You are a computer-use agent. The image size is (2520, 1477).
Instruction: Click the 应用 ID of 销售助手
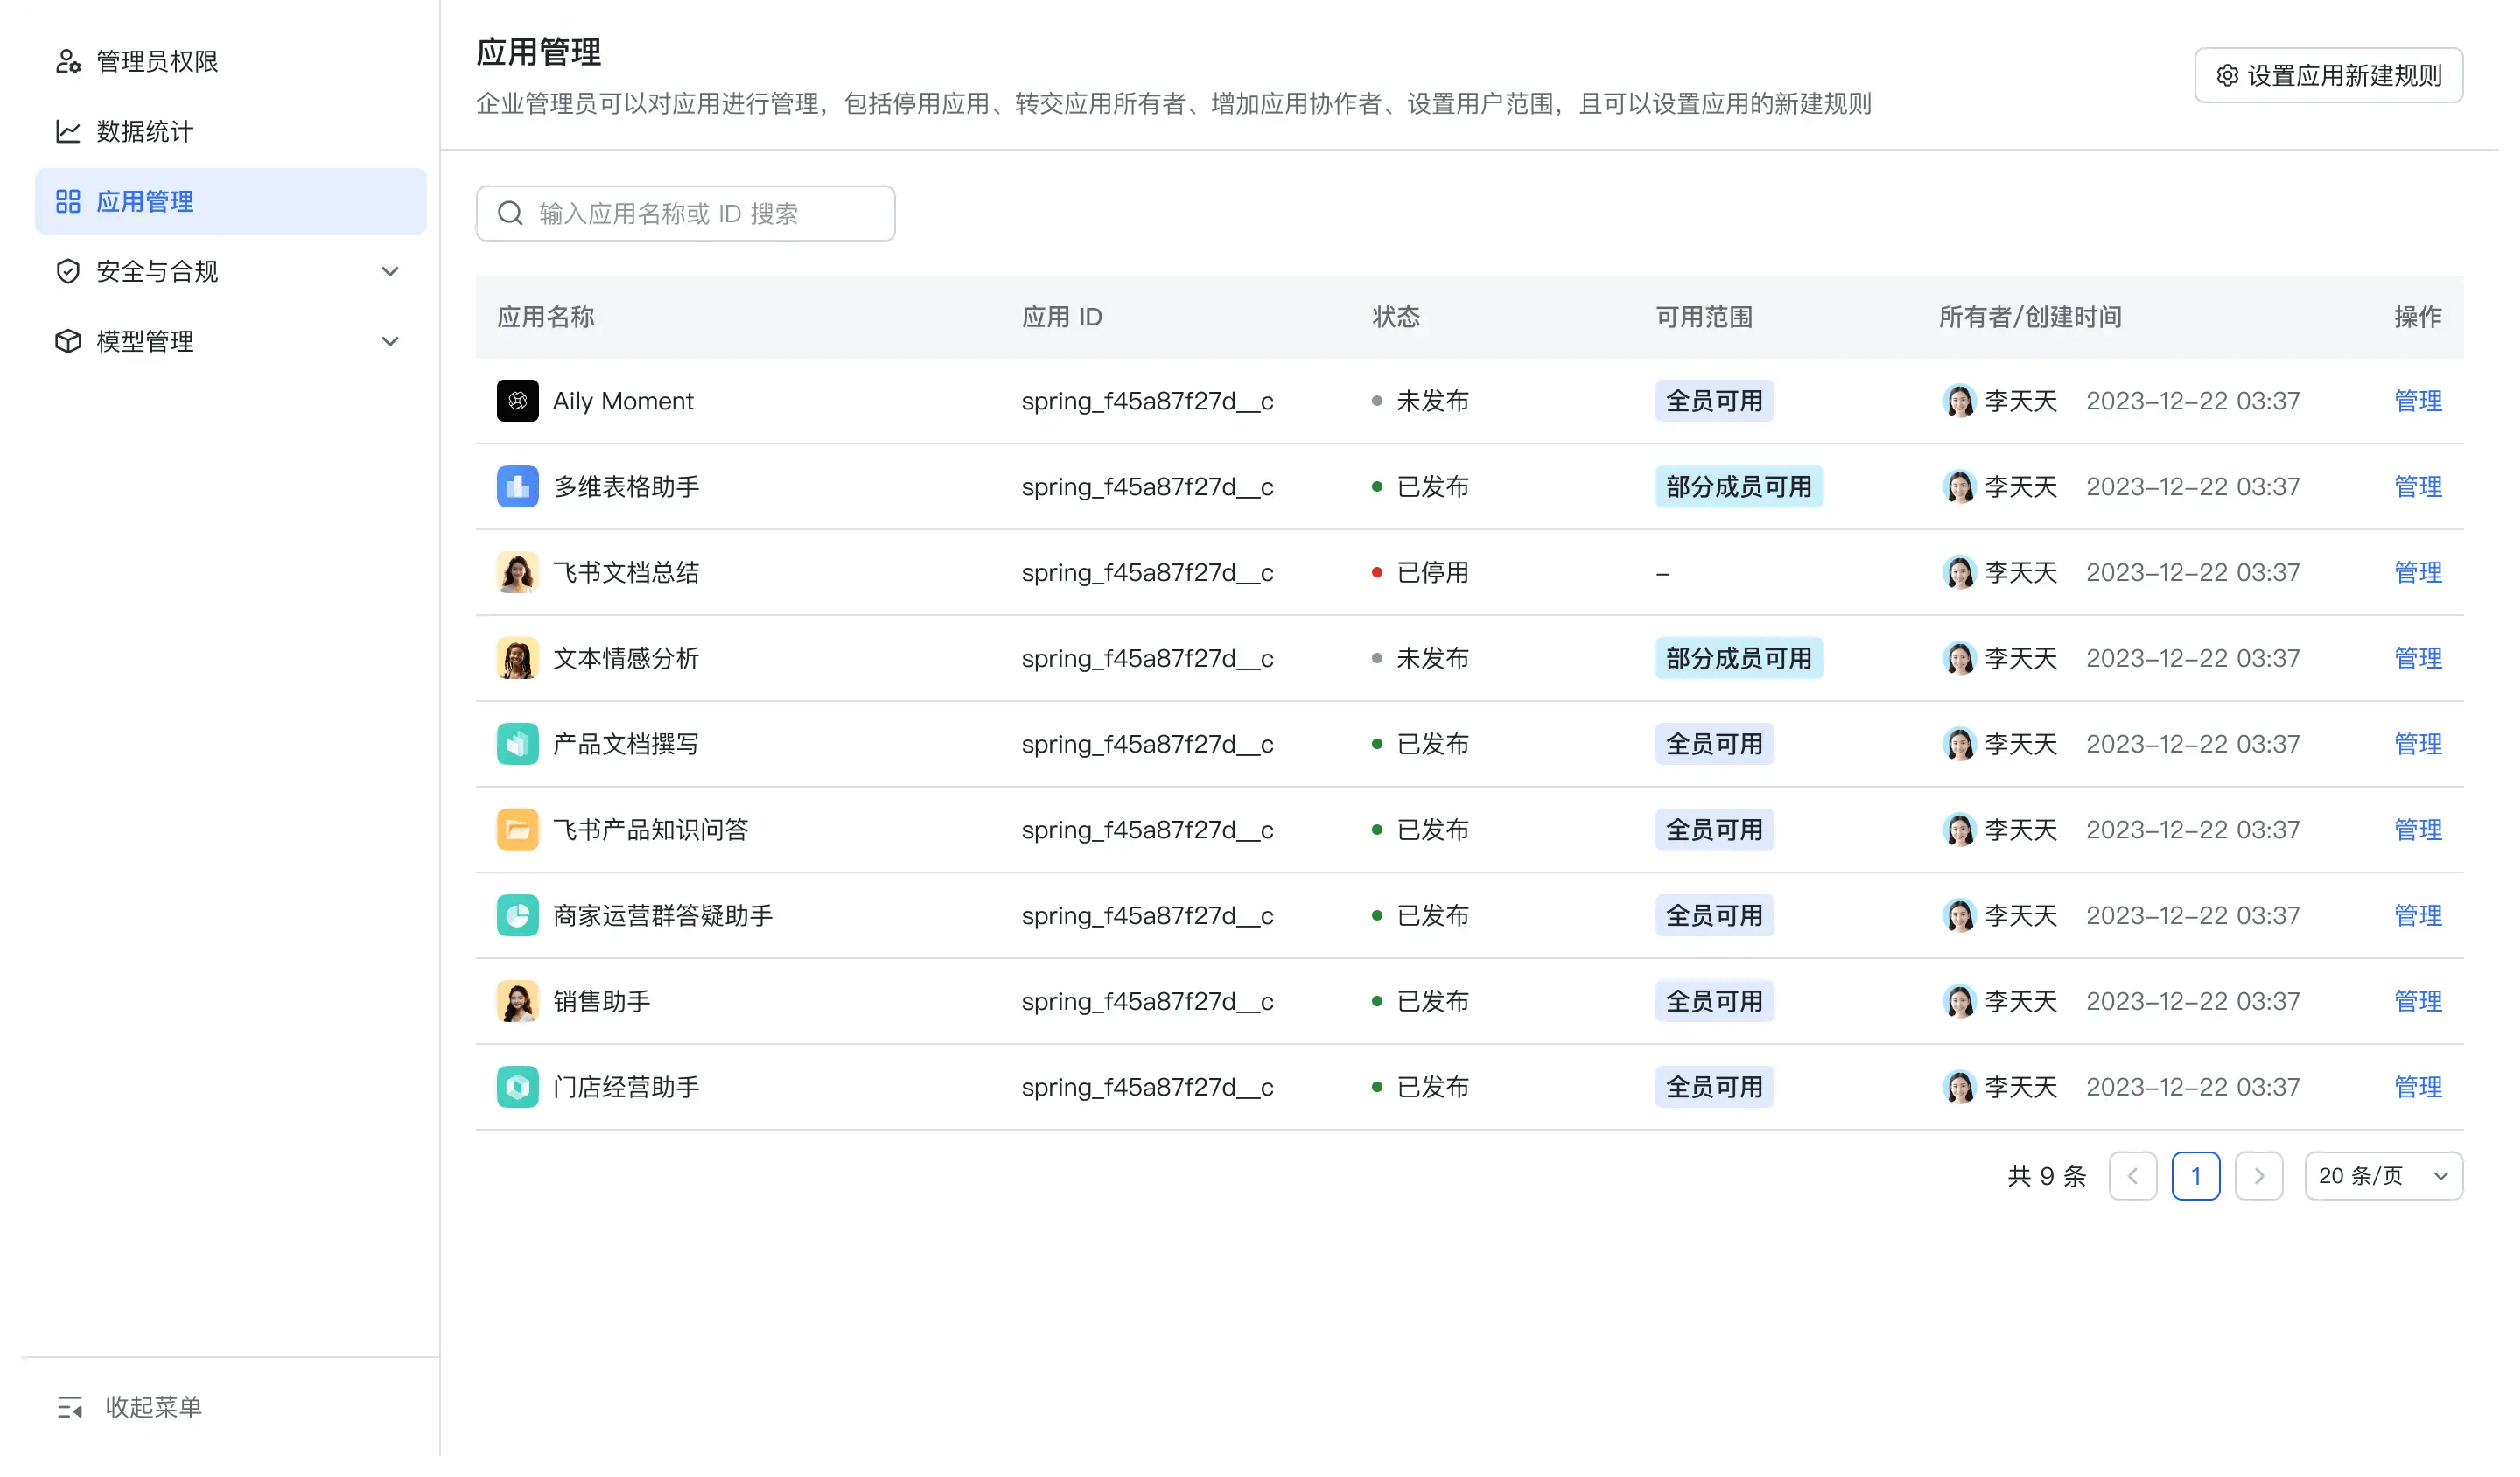[1164, 1015]
